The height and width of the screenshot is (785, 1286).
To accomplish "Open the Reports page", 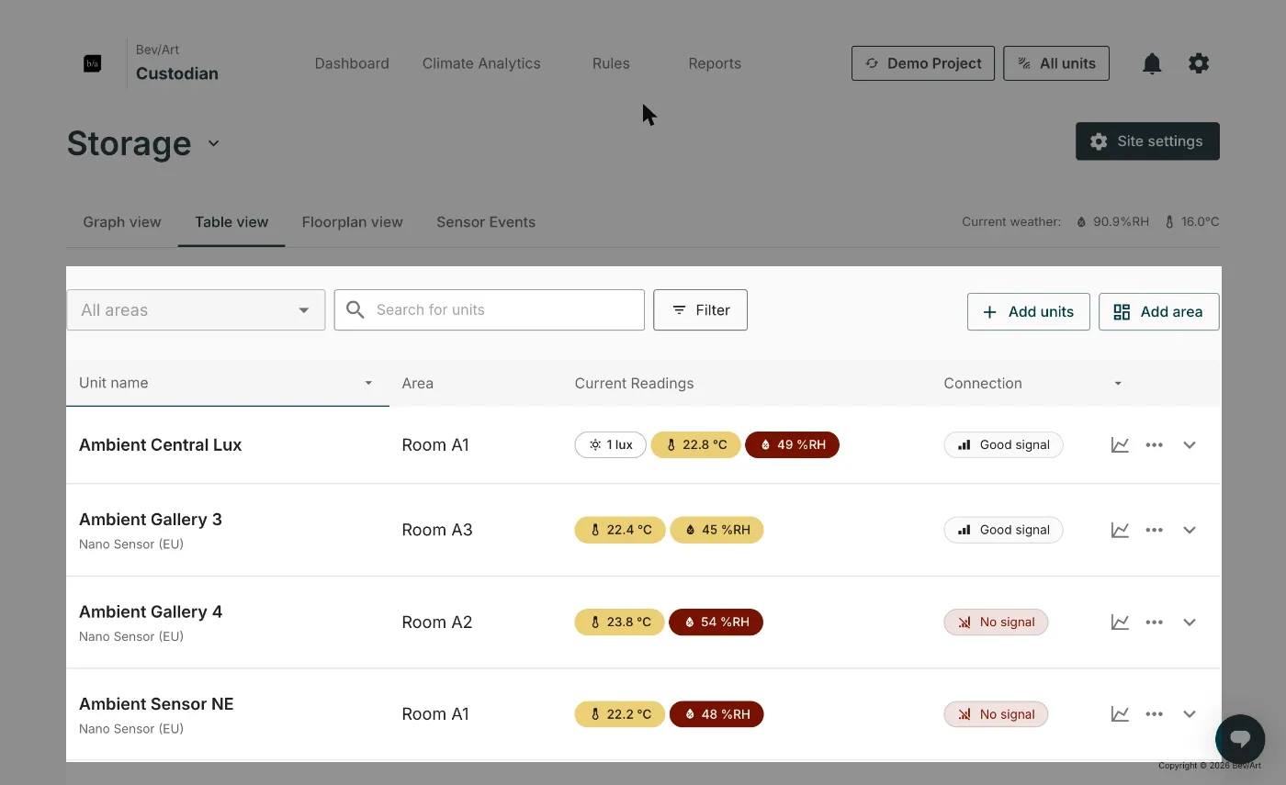I will (x=715, y=63).
